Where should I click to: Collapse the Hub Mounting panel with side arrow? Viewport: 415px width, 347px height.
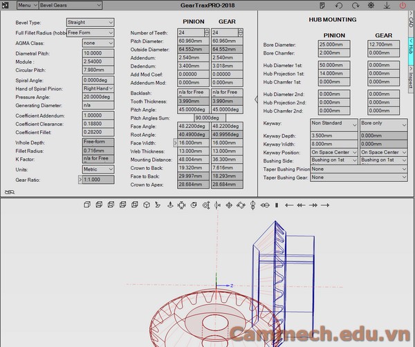256,100
